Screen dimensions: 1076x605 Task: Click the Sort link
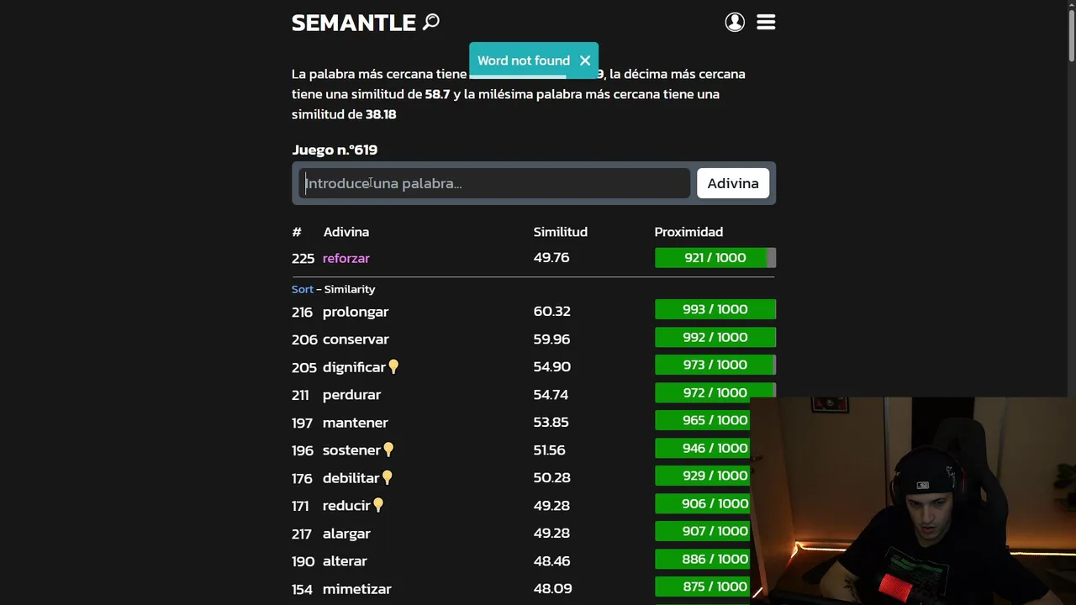302,289
